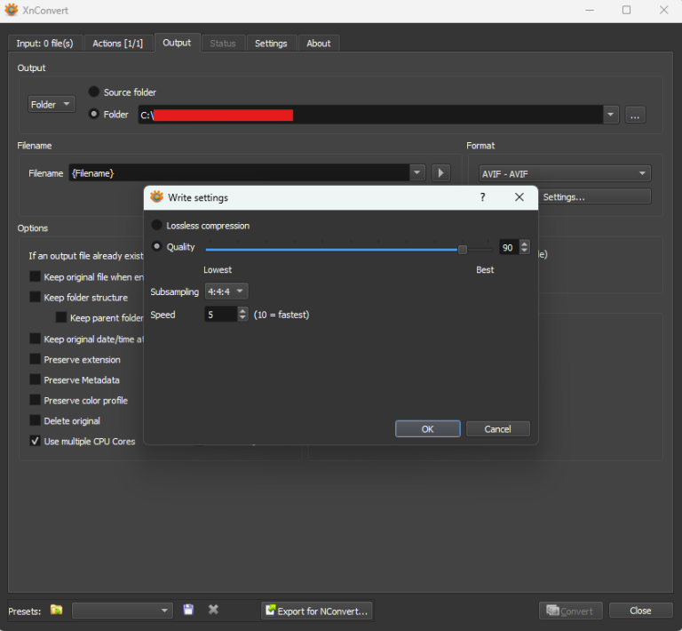The height and width of the screenshot is (631, 682).
Task: Delete preset with X icon
Action: coord(213,610)
